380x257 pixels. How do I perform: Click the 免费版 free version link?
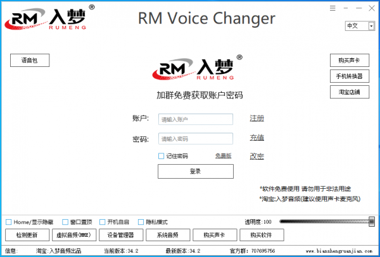point(223,156)
